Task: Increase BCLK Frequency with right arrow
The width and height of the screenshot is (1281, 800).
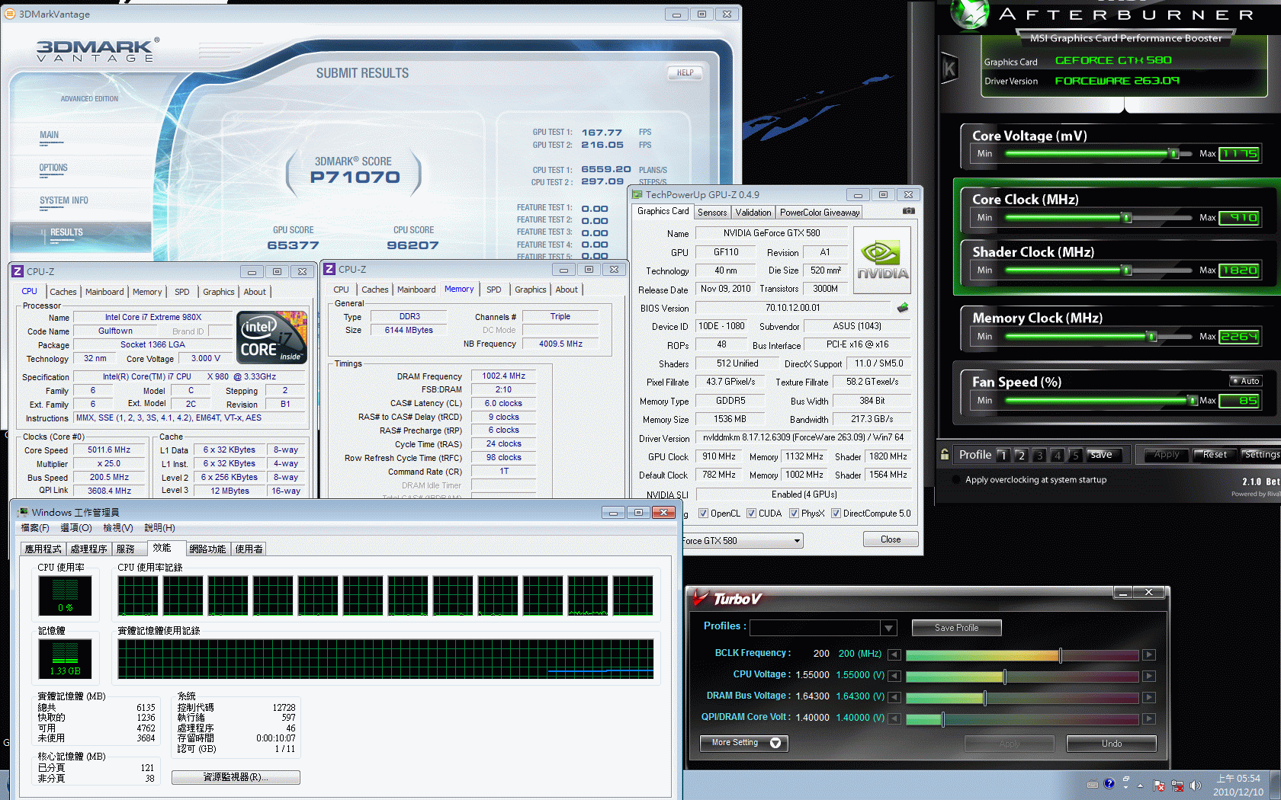Action: (x=1149, y=654)
